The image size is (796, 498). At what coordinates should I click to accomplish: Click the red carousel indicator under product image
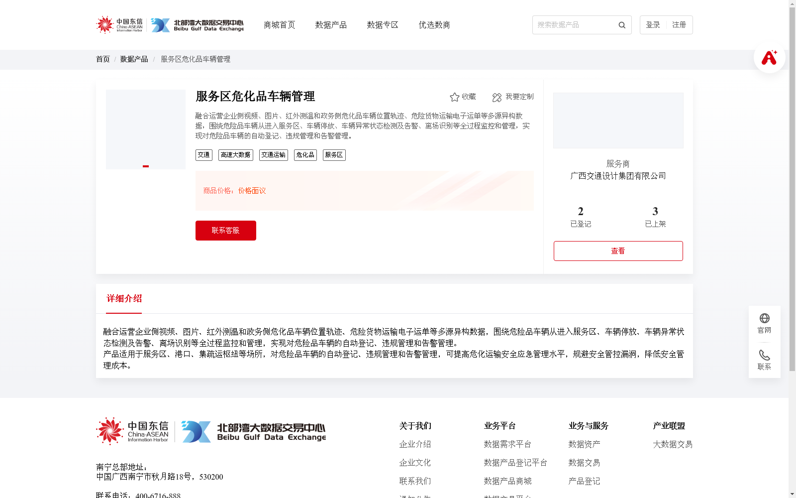[x=146, y=166]
